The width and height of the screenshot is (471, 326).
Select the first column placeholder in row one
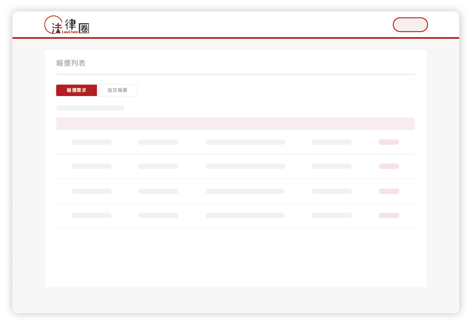click(x=91, y=142)
